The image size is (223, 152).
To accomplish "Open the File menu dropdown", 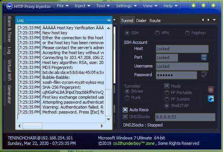I will coord(63,6).
